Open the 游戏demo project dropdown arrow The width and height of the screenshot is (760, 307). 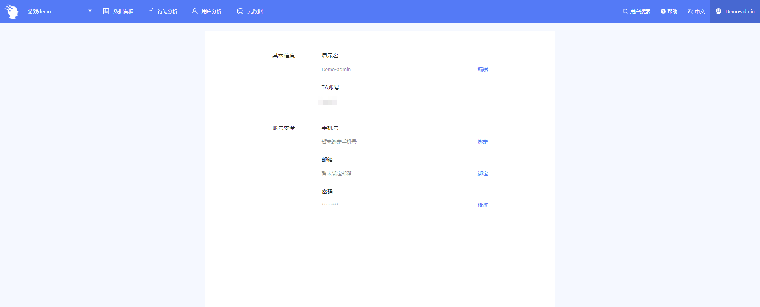pos(90,11)
